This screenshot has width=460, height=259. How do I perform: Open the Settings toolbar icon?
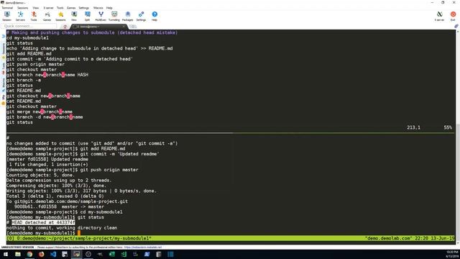click(141, 16)
